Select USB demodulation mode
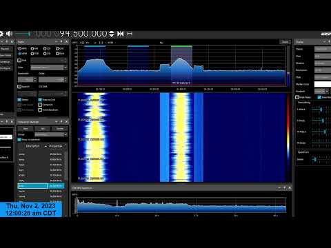The height and width of the screenshot is (248, 331). tap(60, 48)
